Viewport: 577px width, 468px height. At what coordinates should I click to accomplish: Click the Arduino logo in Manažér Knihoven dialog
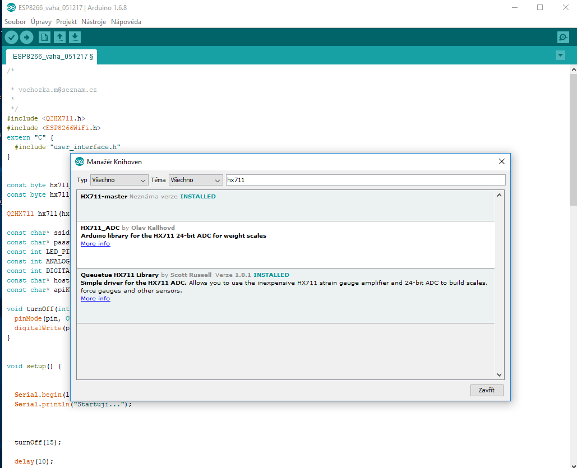[80, 161]
